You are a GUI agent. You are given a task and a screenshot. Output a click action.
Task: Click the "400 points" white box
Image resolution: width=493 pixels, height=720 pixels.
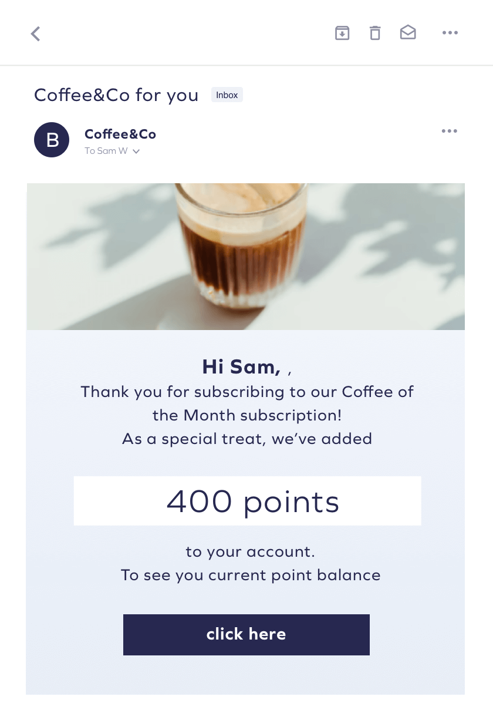(x=247, y=501)
